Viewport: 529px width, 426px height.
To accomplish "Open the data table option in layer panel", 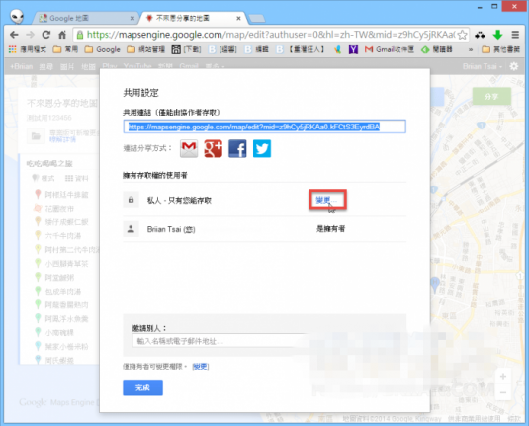I will pyautogui.click(x=76, y=178).
